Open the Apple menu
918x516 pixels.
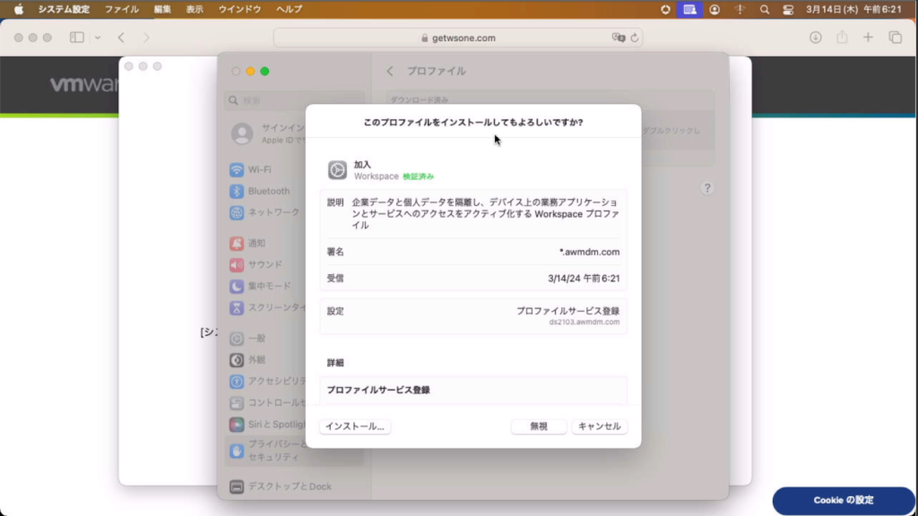[x=18, y=9]
